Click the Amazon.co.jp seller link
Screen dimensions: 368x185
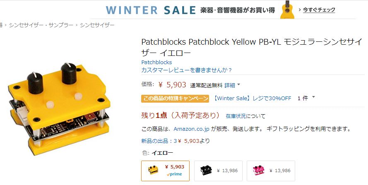tap(192, 129)
